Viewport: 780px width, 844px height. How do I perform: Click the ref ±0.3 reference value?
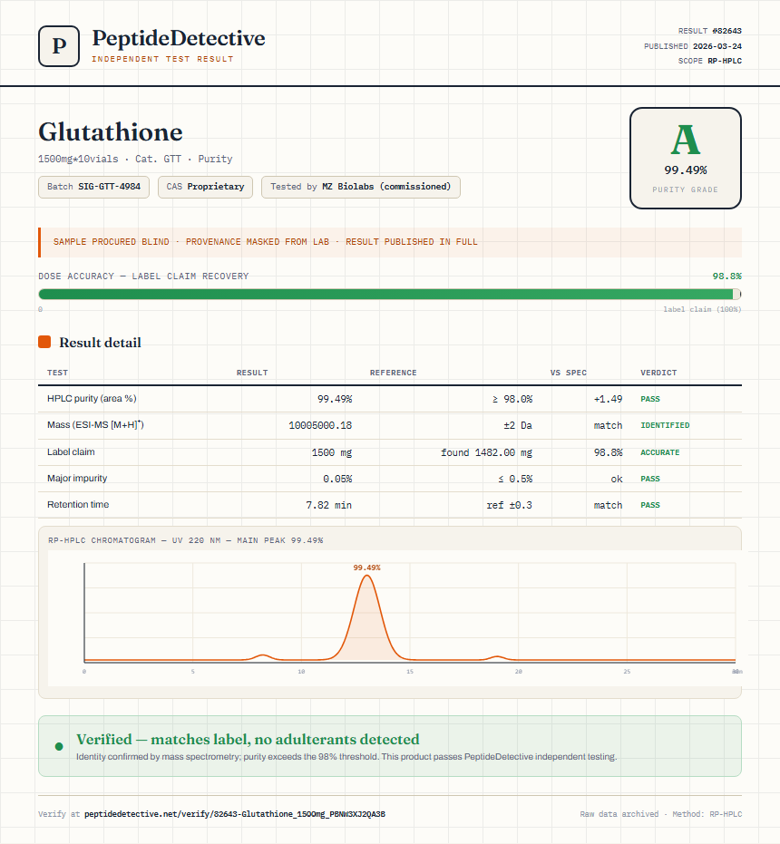(x=509, y=505)
